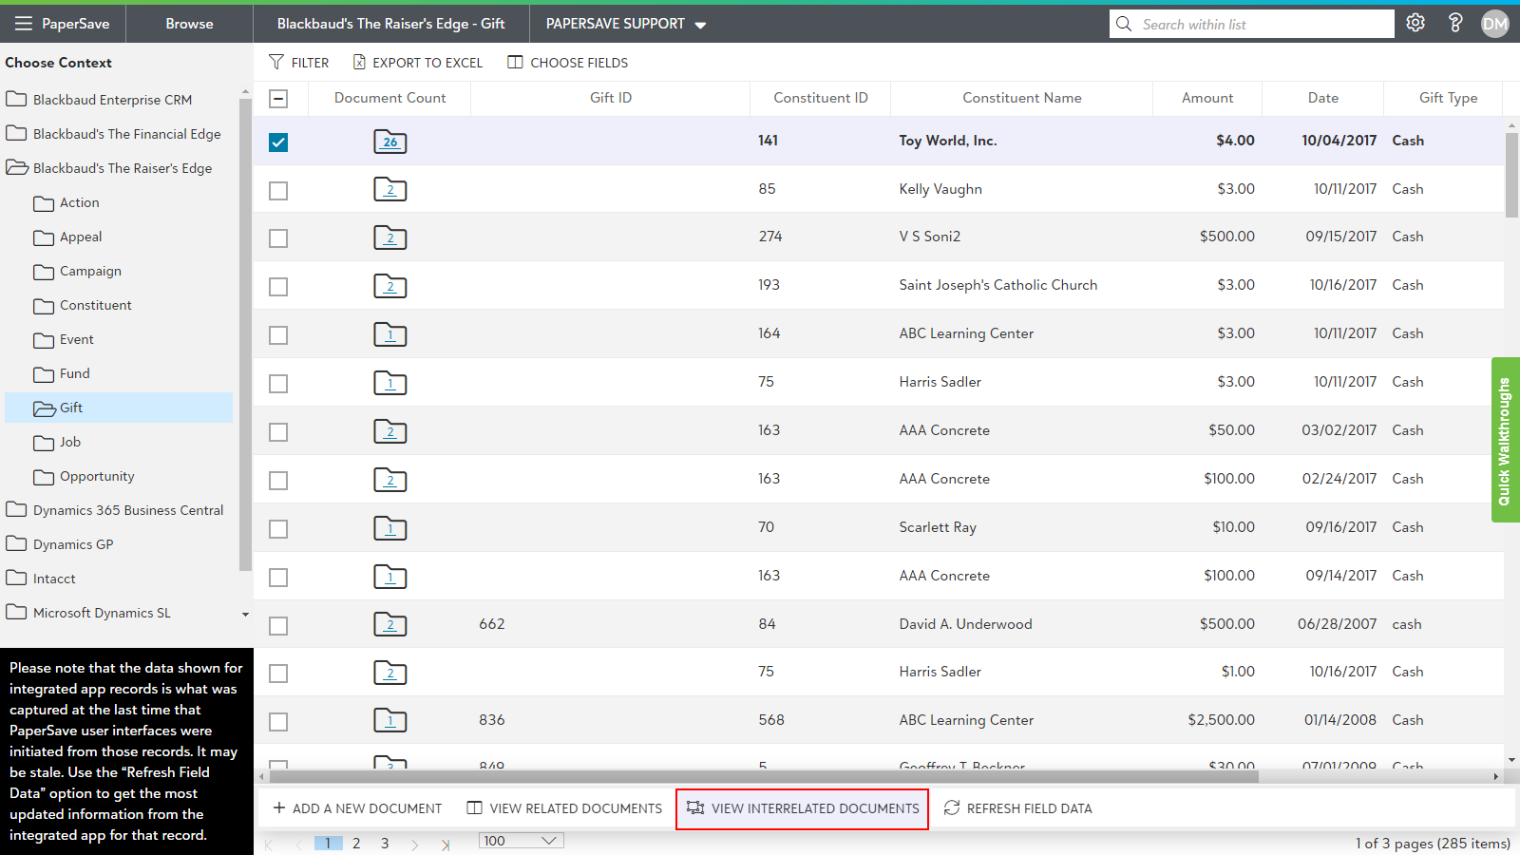Check the Kelly Vaughn row checkbox
The image size is (1520, 855).
(278, 191)
